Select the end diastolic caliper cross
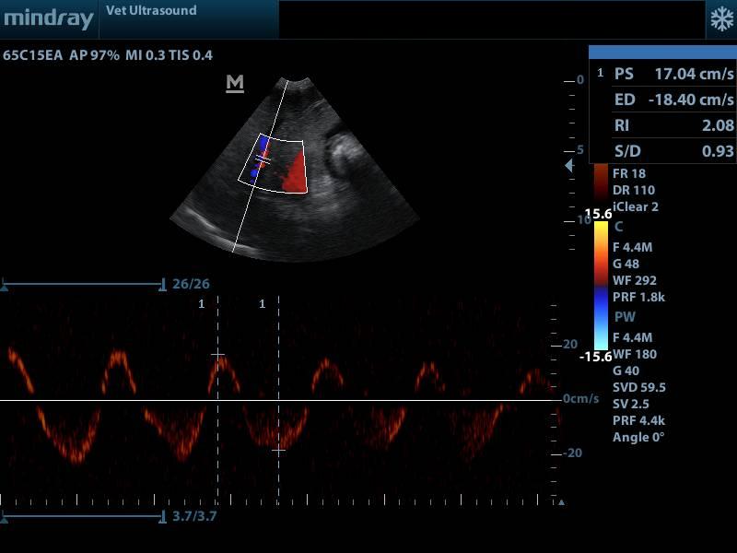The width and height of the screenshot is (737, 553). 278,450
